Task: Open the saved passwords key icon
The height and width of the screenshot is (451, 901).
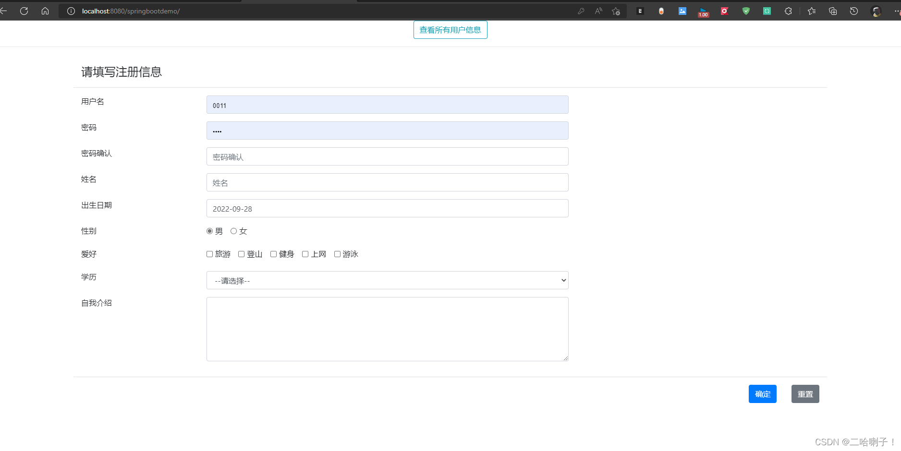Action: tap(581, 11)
